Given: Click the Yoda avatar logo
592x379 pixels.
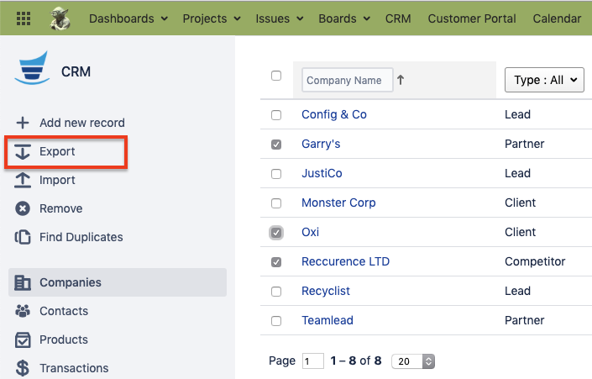Looking at the screenshot, I should 60,18.
